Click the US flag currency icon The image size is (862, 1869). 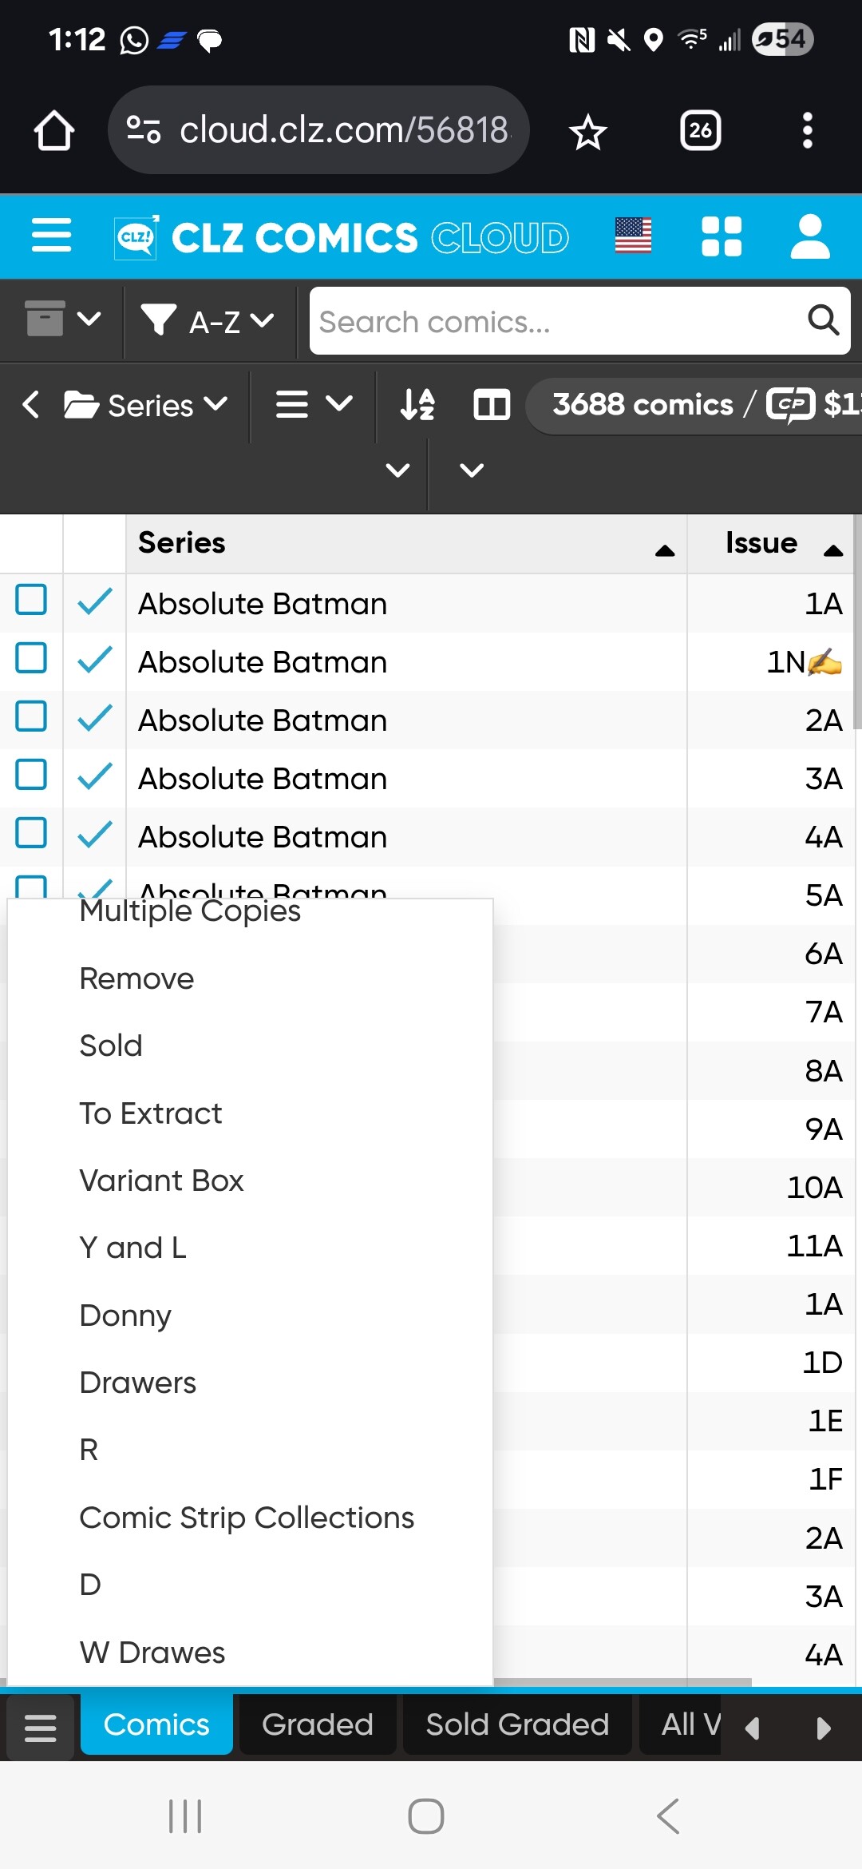pos(633,236)
